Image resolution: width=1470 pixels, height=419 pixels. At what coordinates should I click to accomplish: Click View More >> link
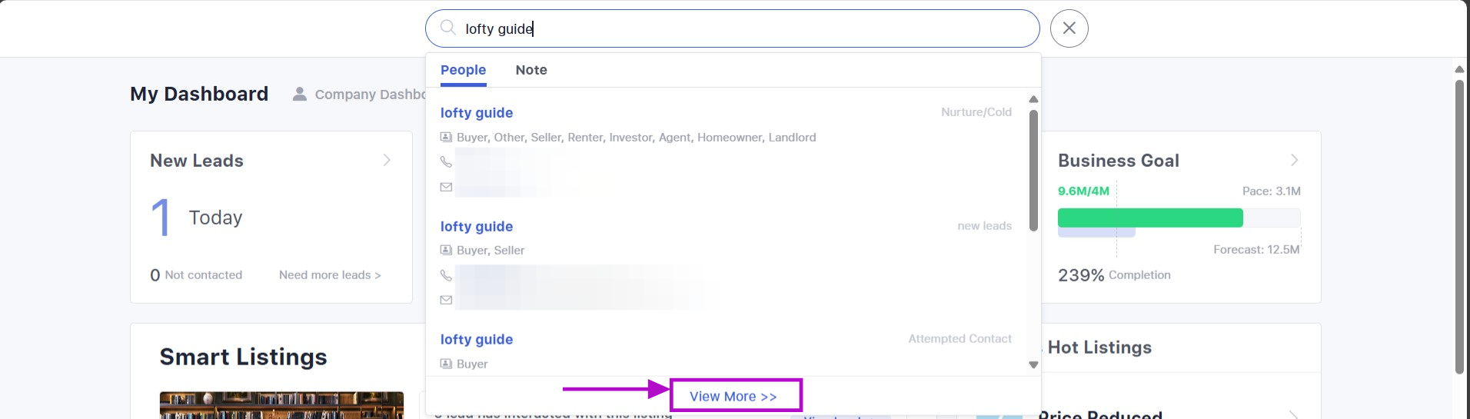[733, 396]
